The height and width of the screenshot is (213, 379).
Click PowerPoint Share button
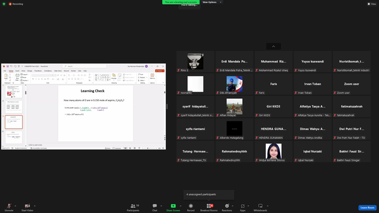[x=159, y=71]
